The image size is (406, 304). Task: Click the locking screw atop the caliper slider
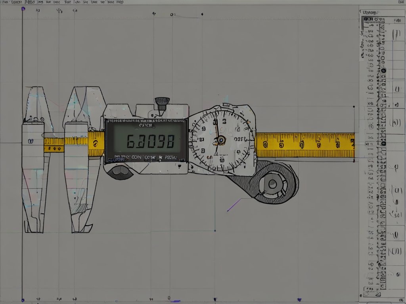coord(162,104)
